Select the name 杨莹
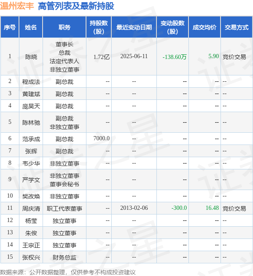The height and width of the screenshot is (276, 253). (x=31, y=221)
